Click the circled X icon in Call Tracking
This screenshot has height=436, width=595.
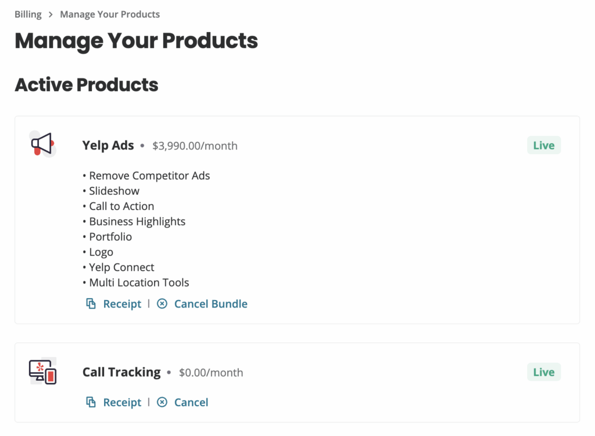[162, 402]
